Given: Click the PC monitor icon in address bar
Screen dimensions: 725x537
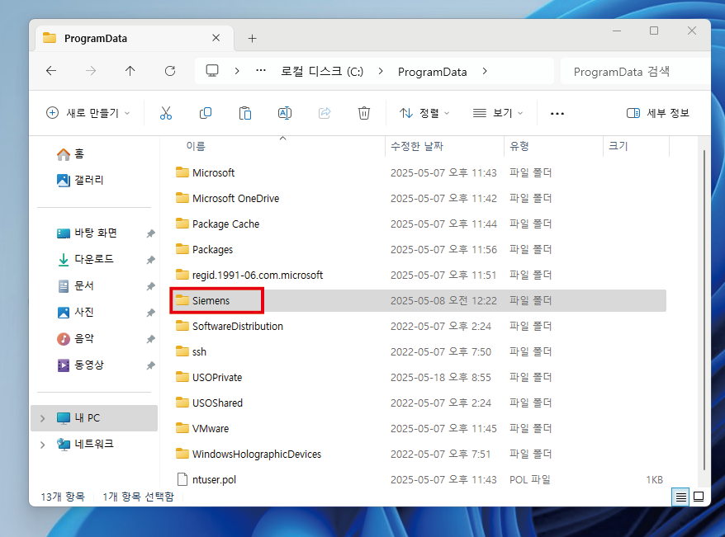Looking at the screenshot, I should tap(212, 71).
